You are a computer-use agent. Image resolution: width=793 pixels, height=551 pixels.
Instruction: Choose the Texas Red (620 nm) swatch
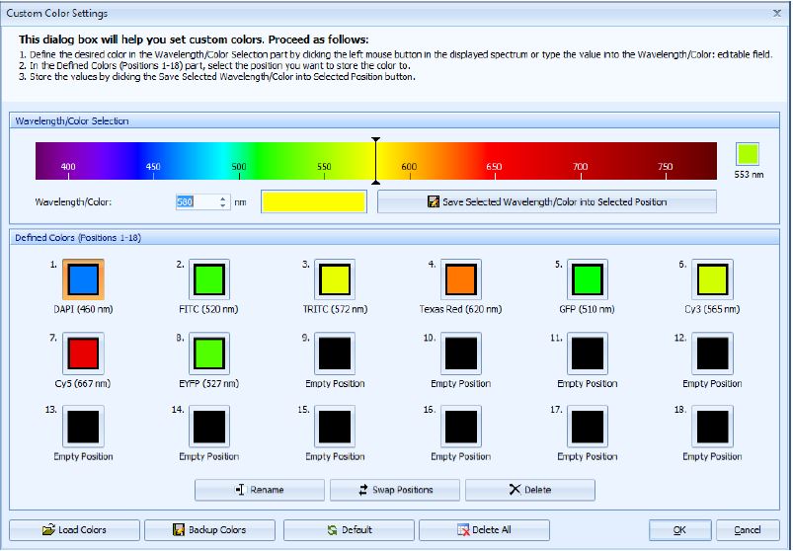[x=460, y=279]
